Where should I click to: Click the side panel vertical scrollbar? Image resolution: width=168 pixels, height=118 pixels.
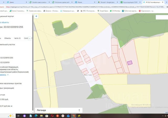click(33, 63)
